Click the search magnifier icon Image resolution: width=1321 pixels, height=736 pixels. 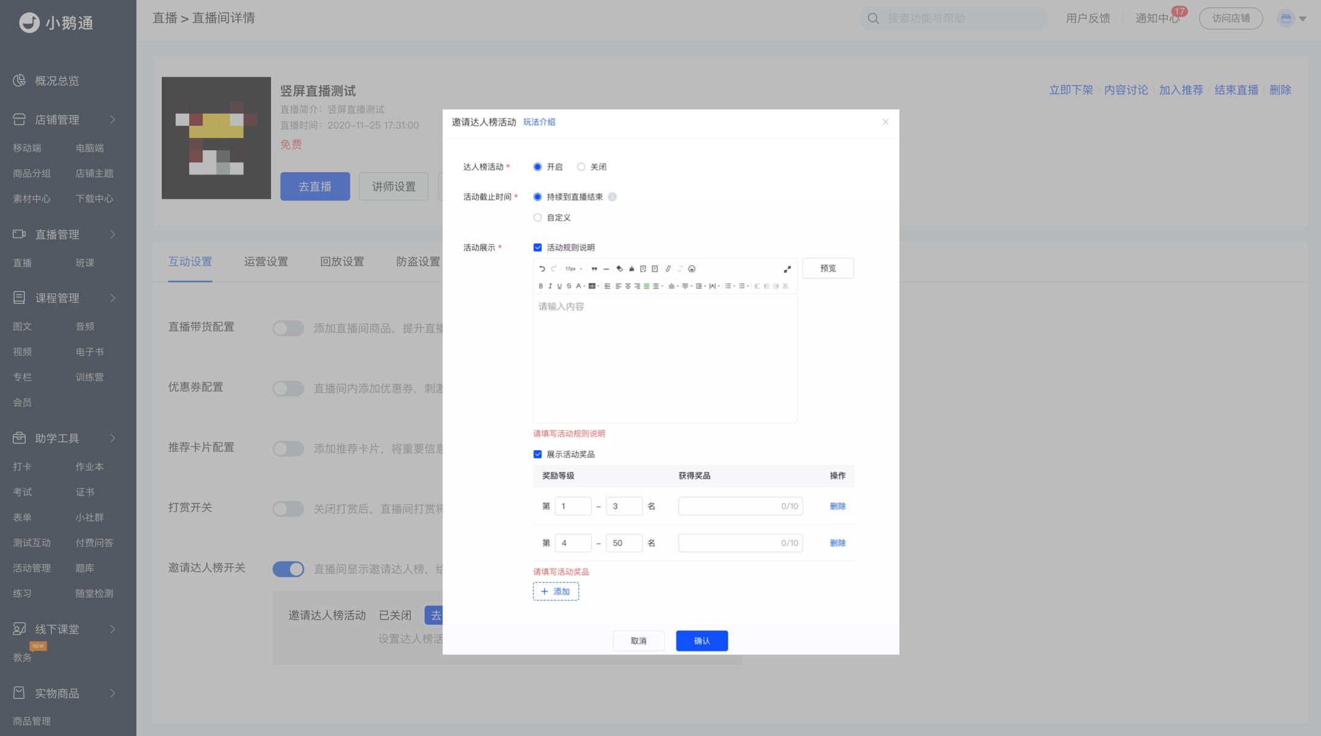[x=874, y=18]
